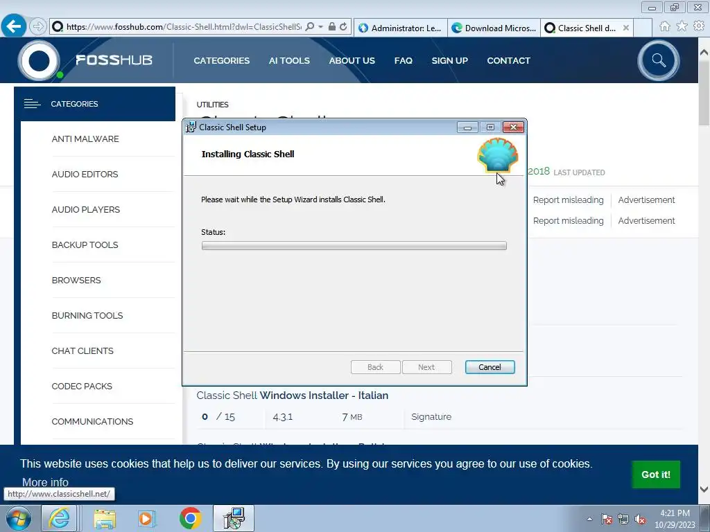Viewport: 710px width, 532px height.
Task: Click the scrollbar down arrow
Action: pos(704,489)
